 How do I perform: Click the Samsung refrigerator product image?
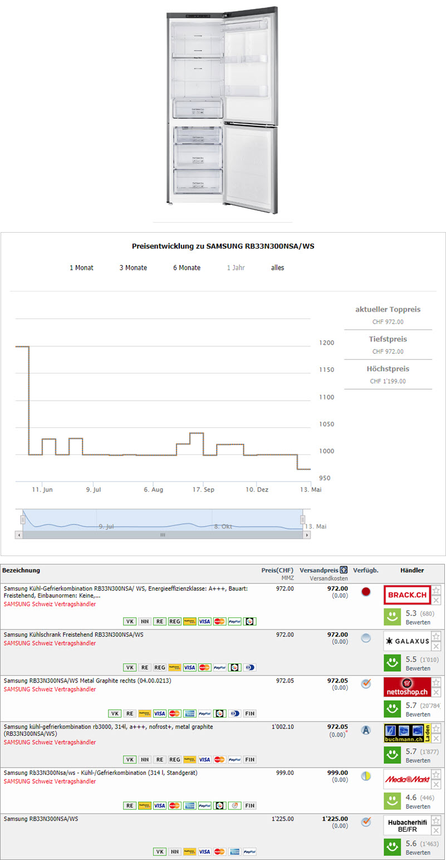pyautogui.click(x=222, y=109)
